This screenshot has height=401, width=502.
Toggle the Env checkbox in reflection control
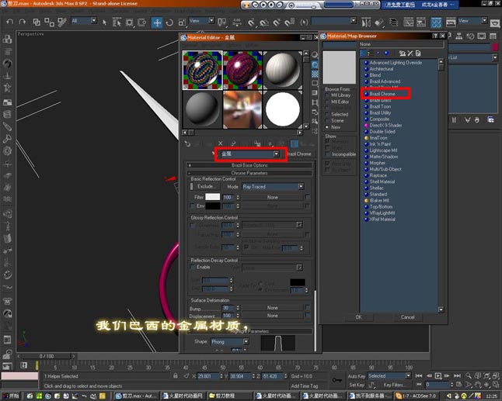pyautogui.click(x=193, y=206)
